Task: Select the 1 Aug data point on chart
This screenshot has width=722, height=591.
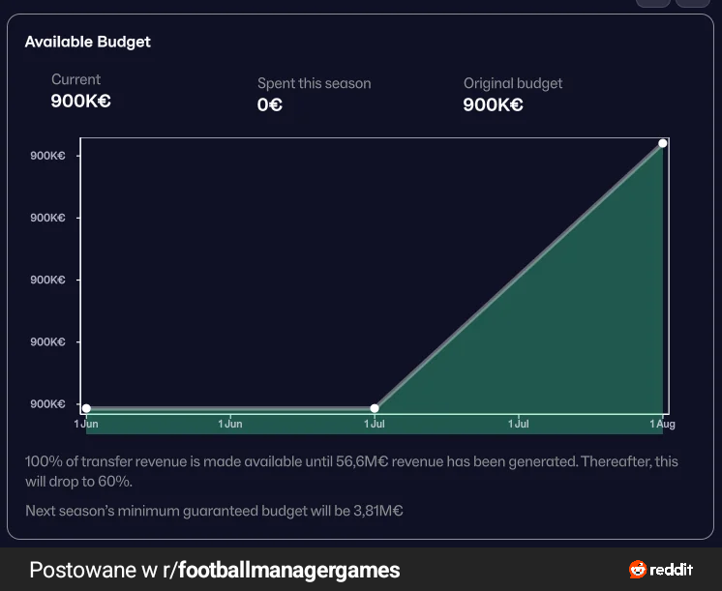Action: point(663,143)
